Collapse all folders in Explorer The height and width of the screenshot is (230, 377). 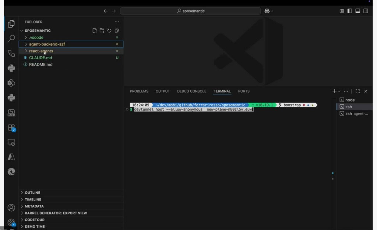(x=117, y=31)
